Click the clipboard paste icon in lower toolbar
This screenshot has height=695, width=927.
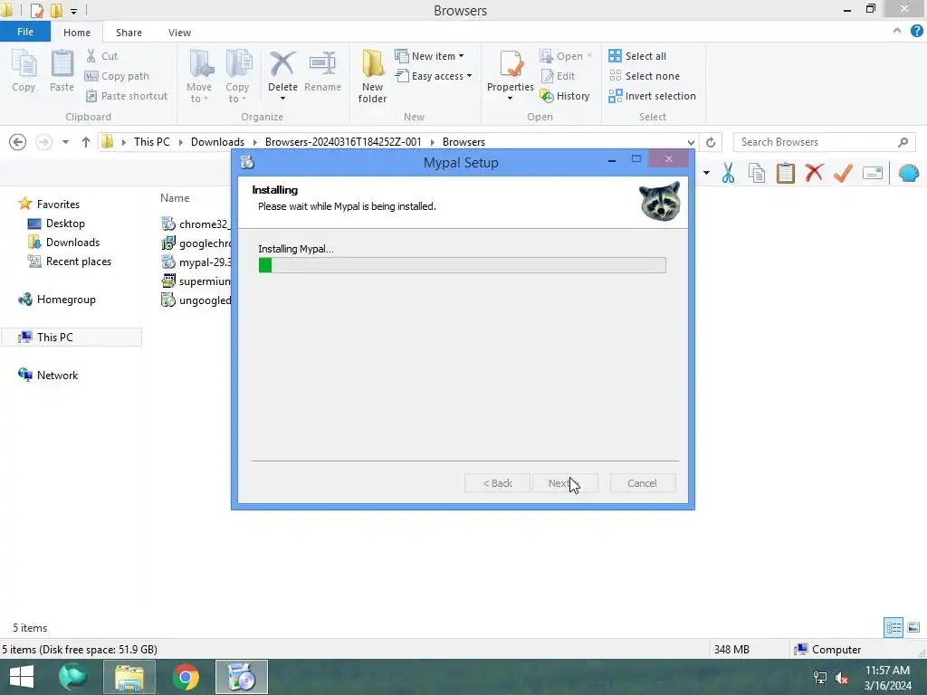pyautogui.click(x=786, y=173)
